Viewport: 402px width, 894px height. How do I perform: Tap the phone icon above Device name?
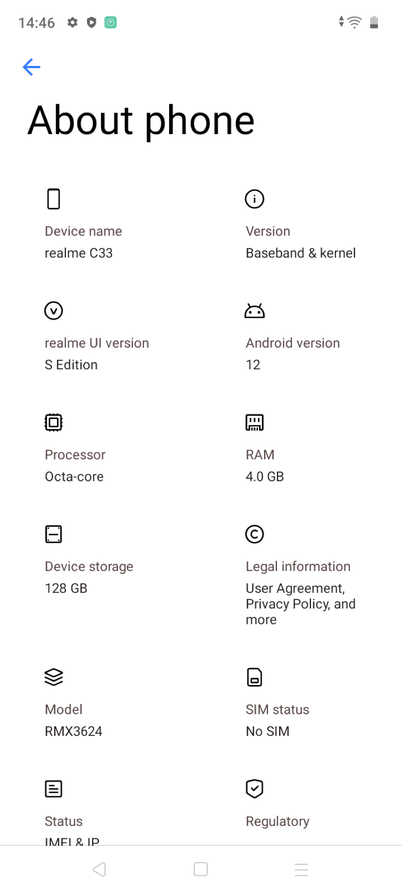click(53, 199)
